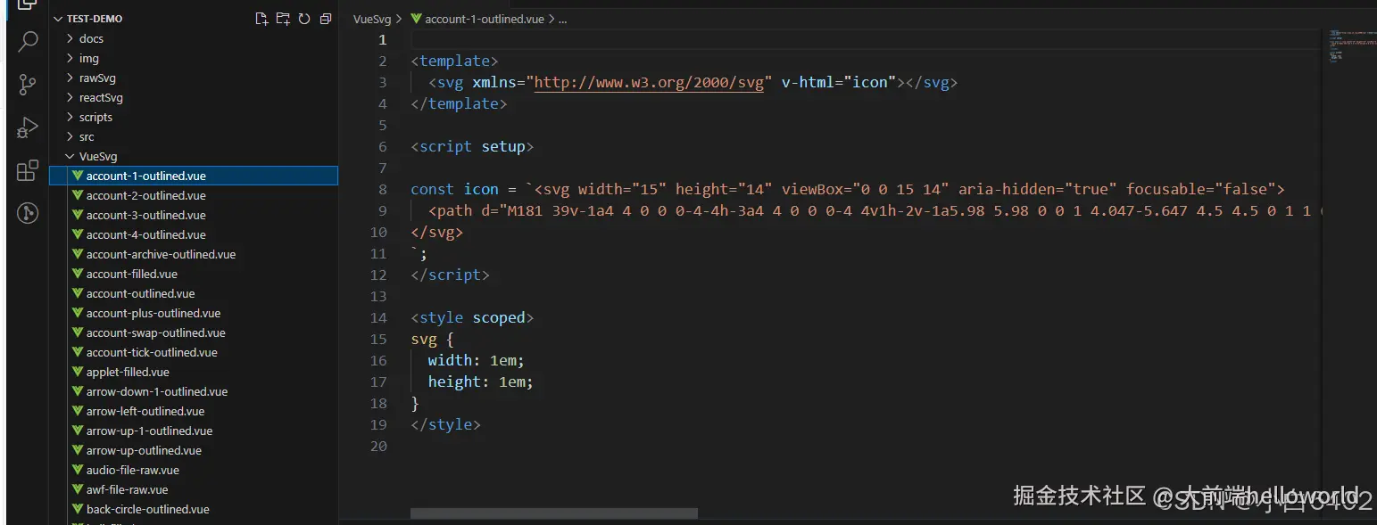The image size is (1377, 525).
Task: Click line number 8 in the gutter
Action: coord(383,189)
